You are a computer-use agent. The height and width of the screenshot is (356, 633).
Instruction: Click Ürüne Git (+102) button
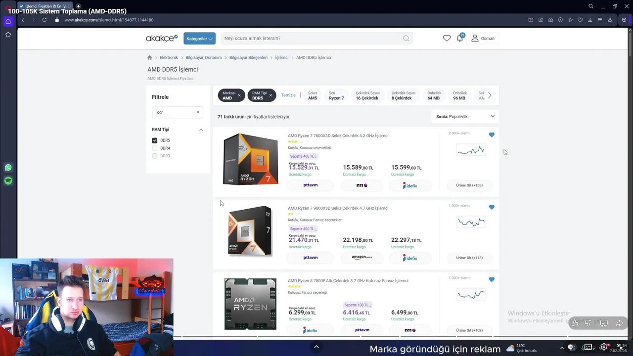tap(469, 330)
